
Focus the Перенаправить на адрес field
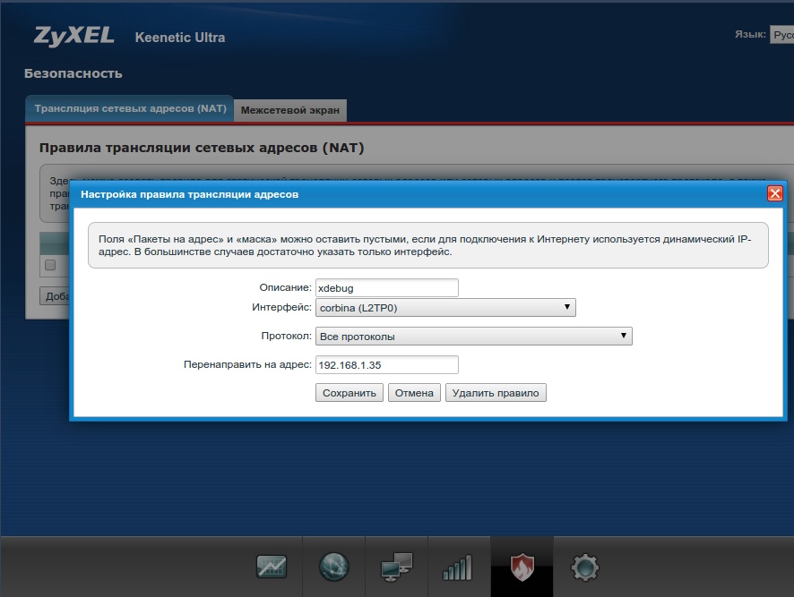387,365
